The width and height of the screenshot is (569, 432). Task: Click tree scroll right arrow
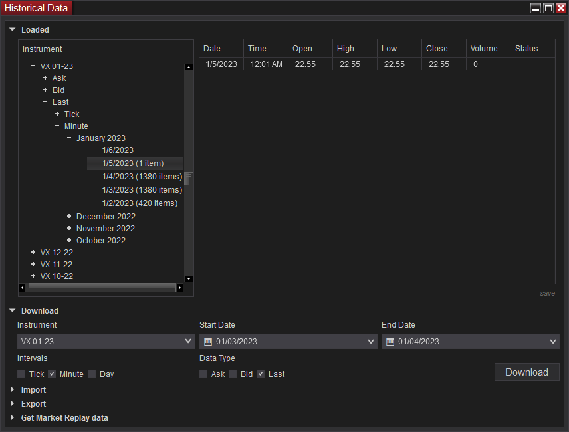pyautogui.click(x=179, y=288)
